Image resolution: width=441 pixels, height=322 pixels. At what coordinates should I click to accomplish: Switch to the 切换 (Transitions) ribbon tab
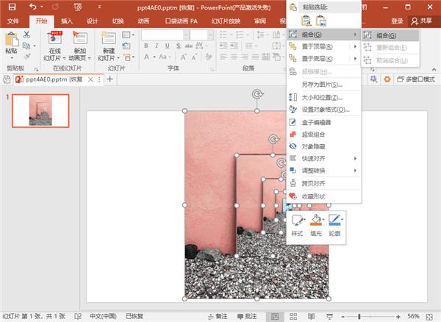(118, 21)
